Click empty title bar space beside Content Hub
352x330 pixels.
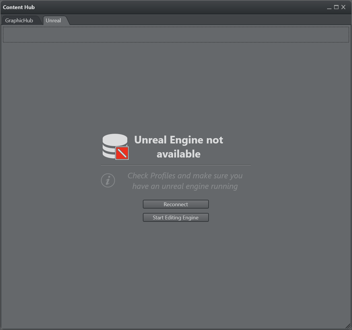pos(176,7)
